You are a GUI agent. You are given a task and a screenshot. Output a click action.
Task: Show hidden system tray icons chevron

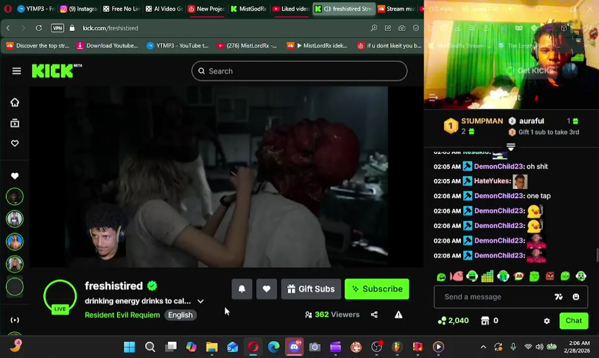coord(483,347)
